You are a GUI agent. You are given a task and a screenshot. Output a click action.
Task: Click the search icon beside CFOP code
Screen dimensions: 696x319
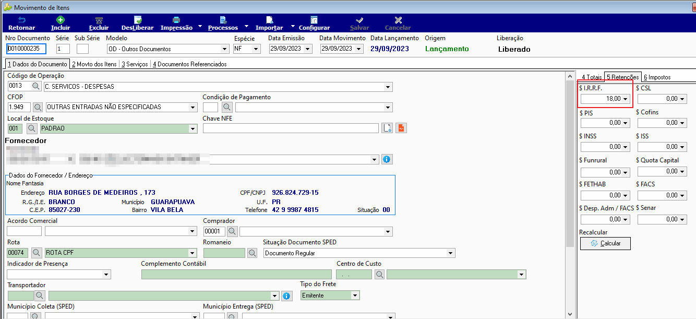38,107
